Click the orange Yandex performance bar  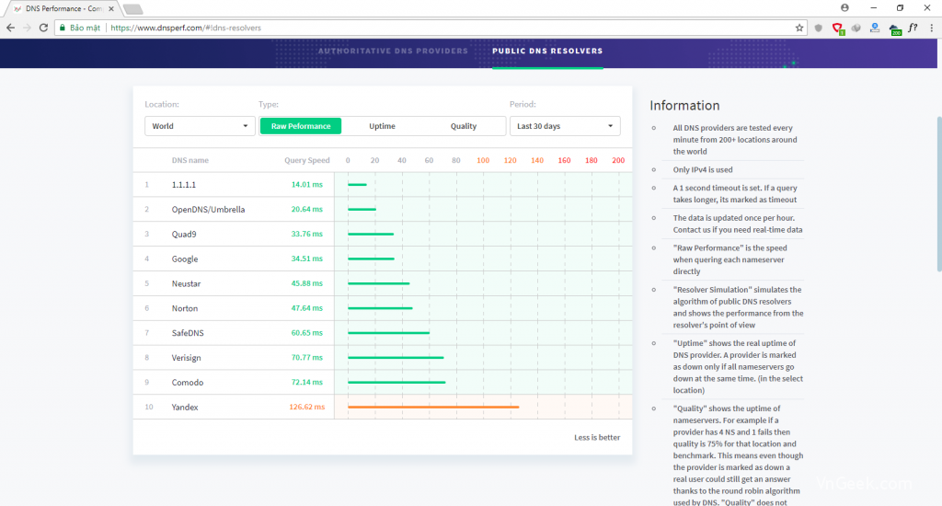433,407
